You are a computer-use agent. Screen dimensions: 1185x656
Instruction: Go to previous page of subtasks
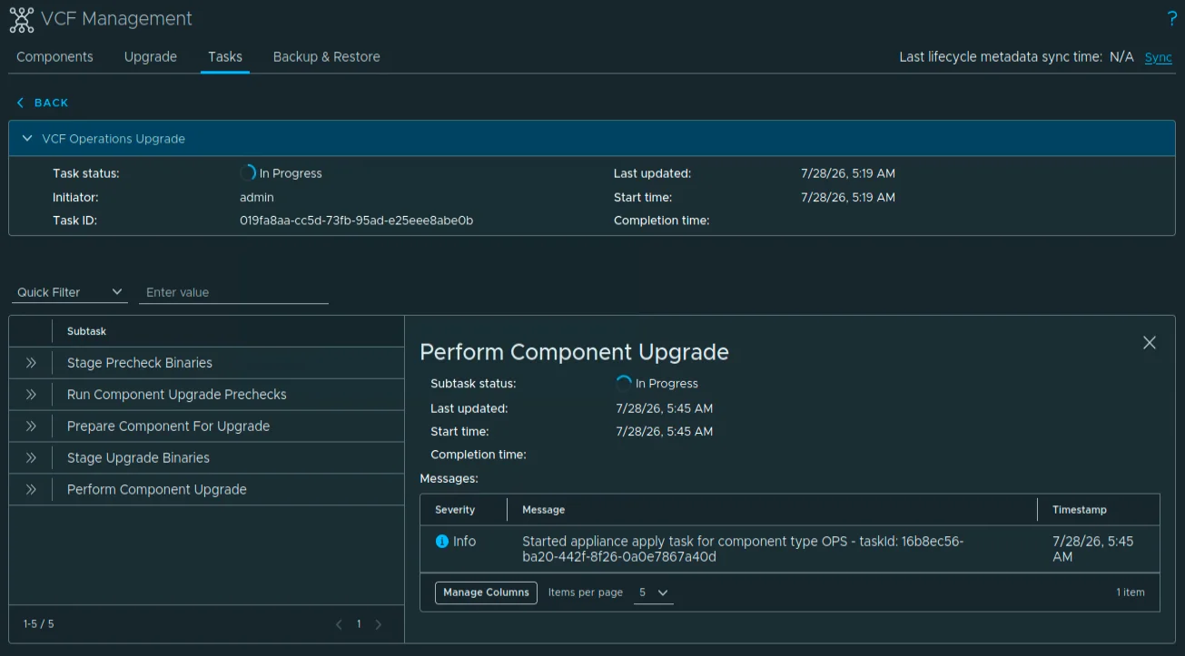click(x=339, y=624)
